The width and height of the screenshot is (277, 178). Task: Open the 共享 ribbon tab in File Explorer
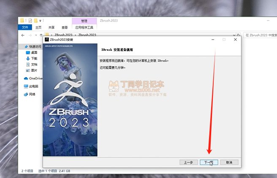coord(52,27)
